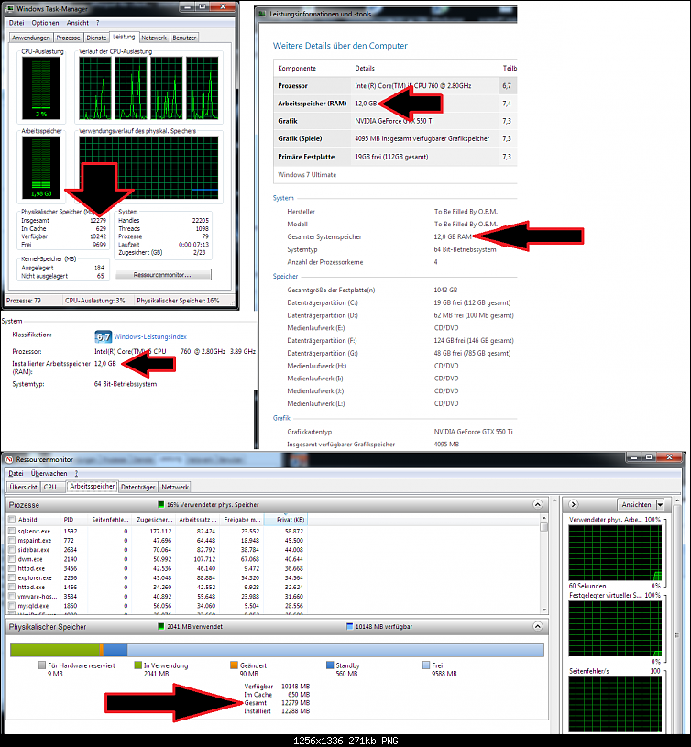Select the Prozessor row in the components table
691x747 pixels.
click(395, 86)
